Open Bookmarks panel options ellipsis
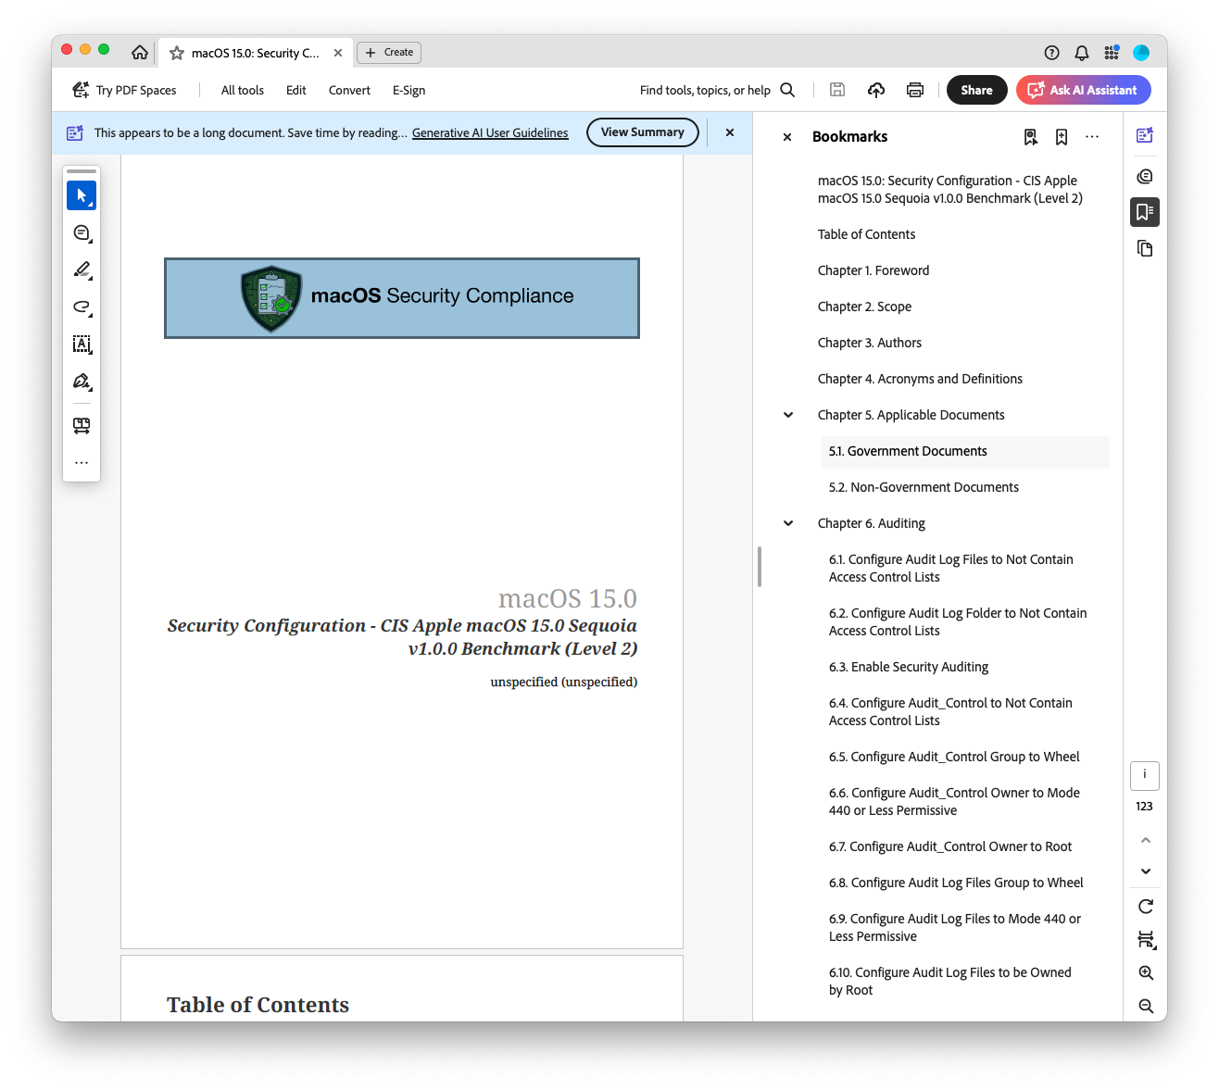The height and width of the screenshot is (1090, 1219). tap(1092, 136)
